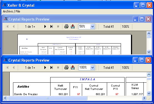Click 'Antilles' group title in lower report
This screenshot has height=104, width=154.
23,87
